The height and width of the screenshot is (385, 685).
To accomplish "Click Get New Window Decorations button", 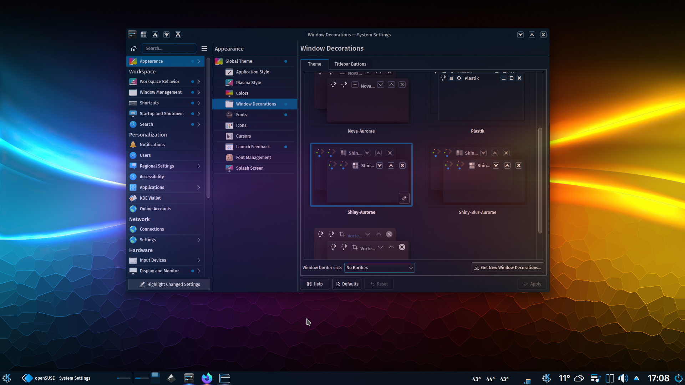I will [x=508, y=268].
